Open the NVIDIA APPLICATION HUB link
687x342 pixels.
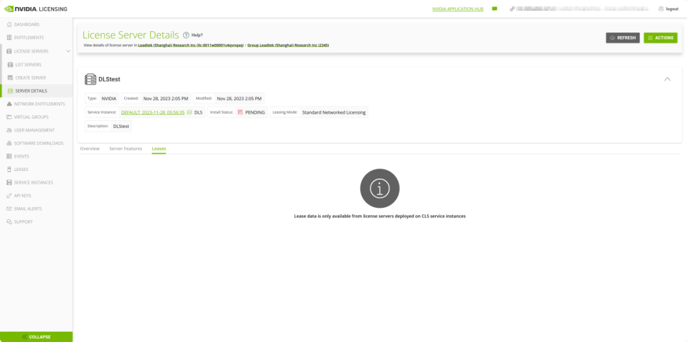(x=458, y=9)
